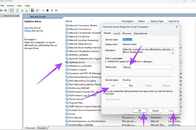Confirm the dialog with OK
Viewport: 196px width, 130px height.
click(139, 111)
